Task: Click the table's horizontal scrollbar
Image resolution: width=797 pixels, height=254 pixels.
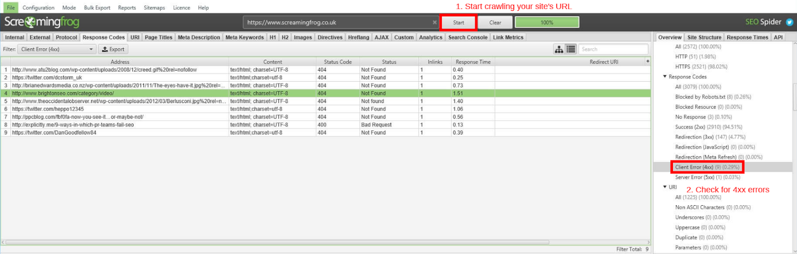Action: click(x=277, y=242)
